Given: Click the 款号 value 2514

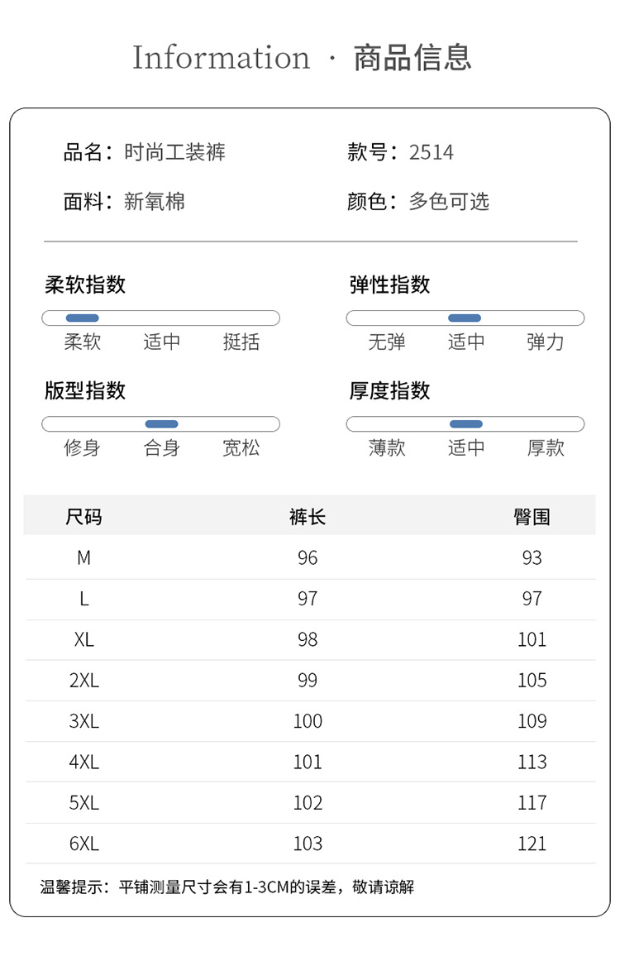Looking at the screenshot, I should coord(432,152).
